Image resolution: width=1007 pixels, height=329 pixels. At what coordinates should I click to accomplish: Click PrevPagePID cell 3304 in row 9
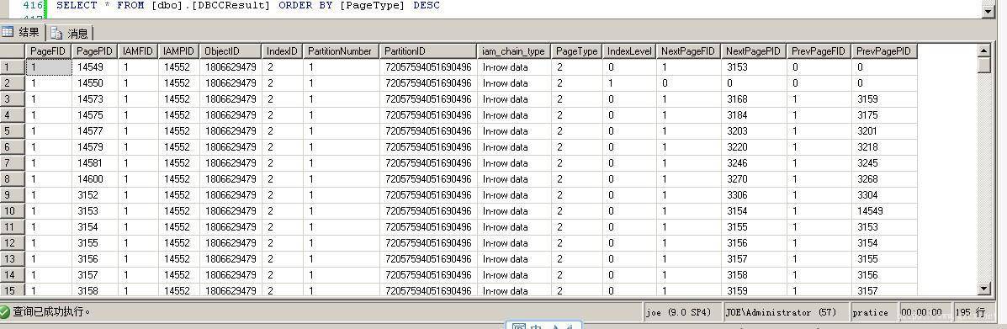click(x=884, y=194)
